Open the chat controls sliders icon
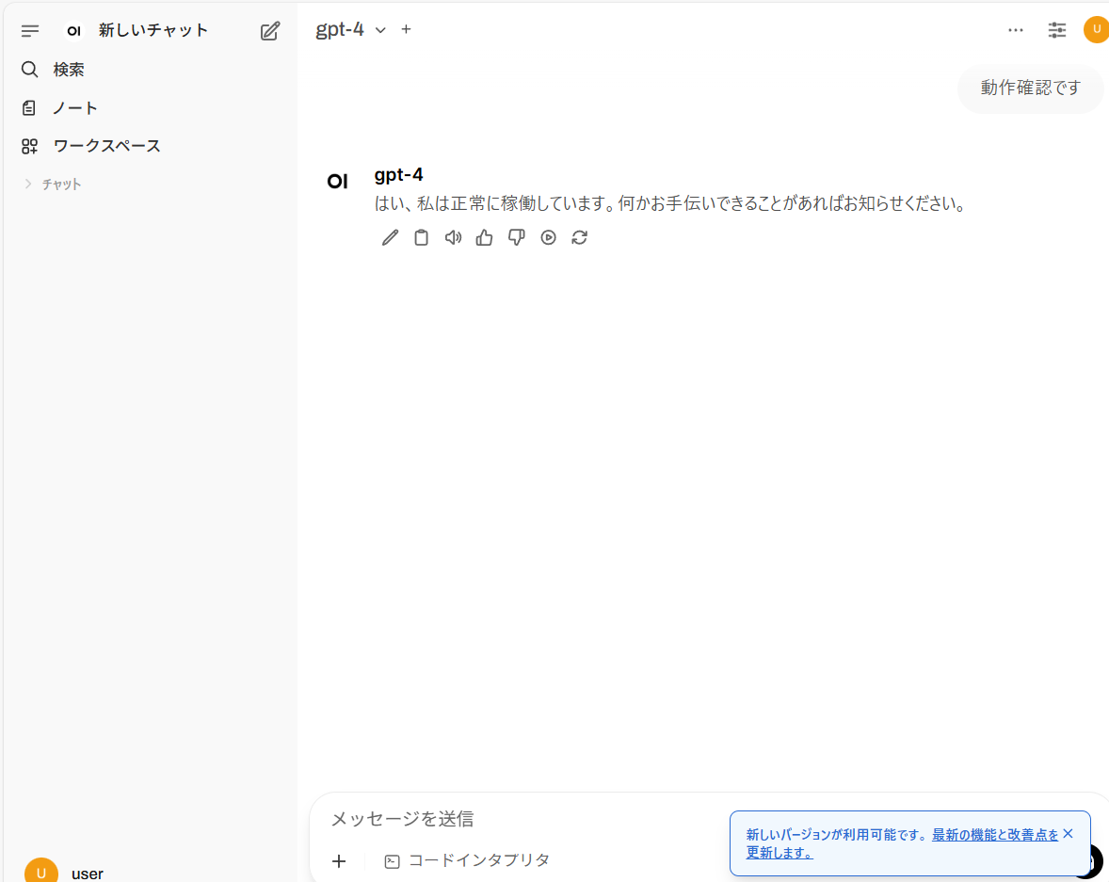 click(1057, 30)
